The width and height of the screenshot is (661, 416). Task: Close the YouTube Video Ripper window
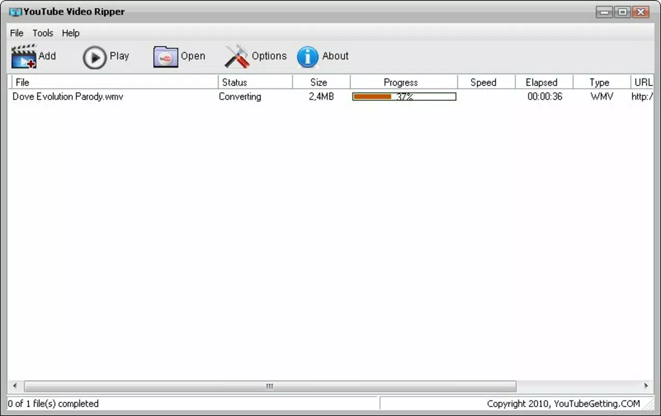coord(641,12)
